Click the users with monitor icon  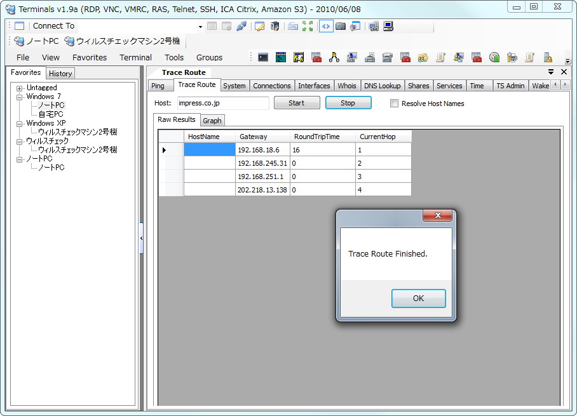tap(459, 57)
